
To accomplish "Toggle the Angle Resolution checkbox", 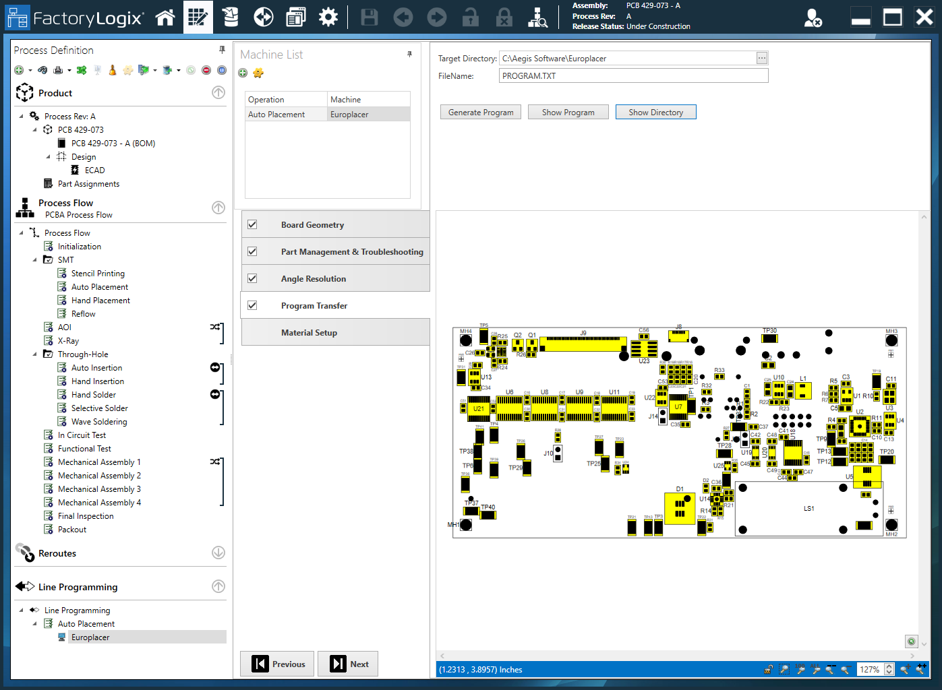I will click(x=252, y=278).
